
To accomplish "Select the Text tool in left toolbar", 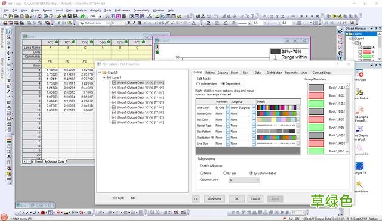I will tap(9, 80).
